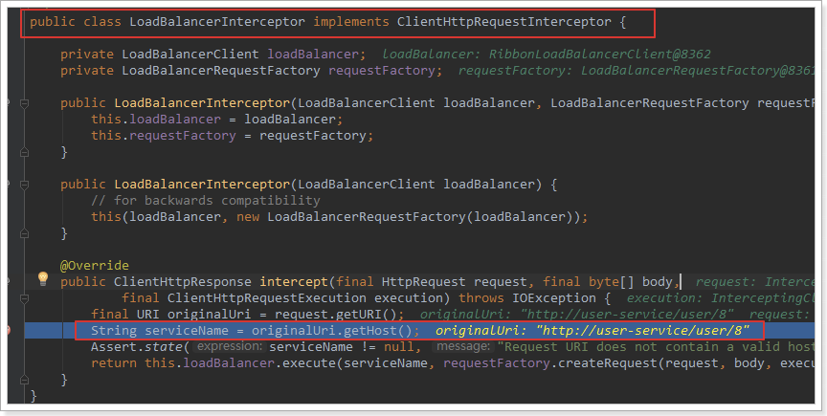This screenshot has width=827, height=416.
Task: Click the yellow originalUri debug value on the highlighted line
Action: pos(592,331)
